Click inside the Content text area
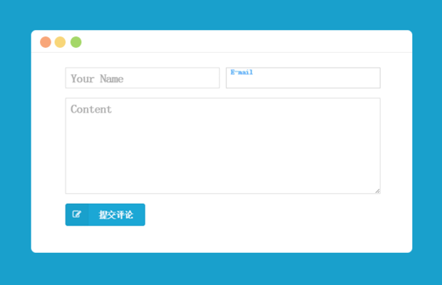The height and width of the screenshot is (285, 442). tap(222, 146)
